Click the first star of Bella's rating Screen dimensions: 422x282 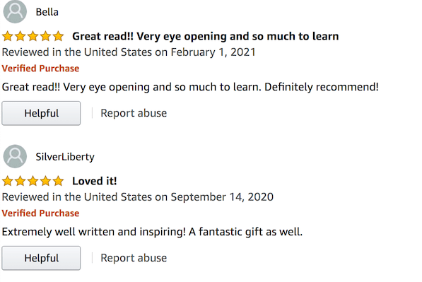(x=8, y=36)
